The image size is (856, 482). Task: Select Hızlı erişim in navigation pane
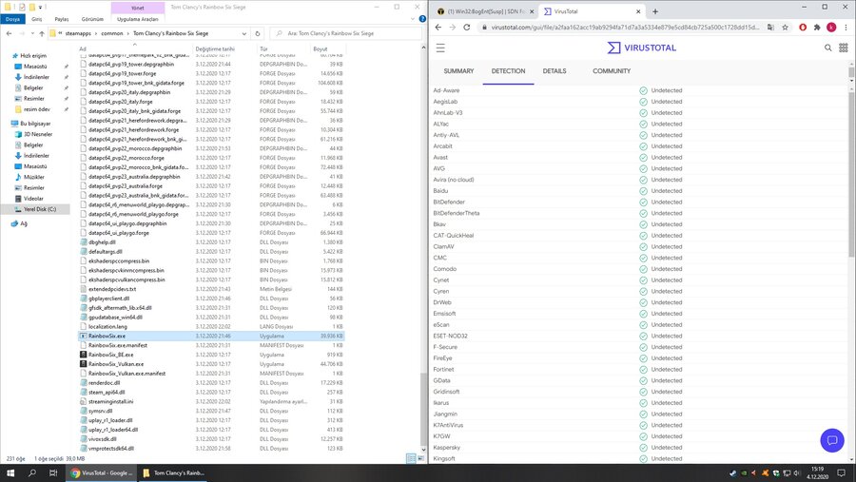(x=33, y=56)
